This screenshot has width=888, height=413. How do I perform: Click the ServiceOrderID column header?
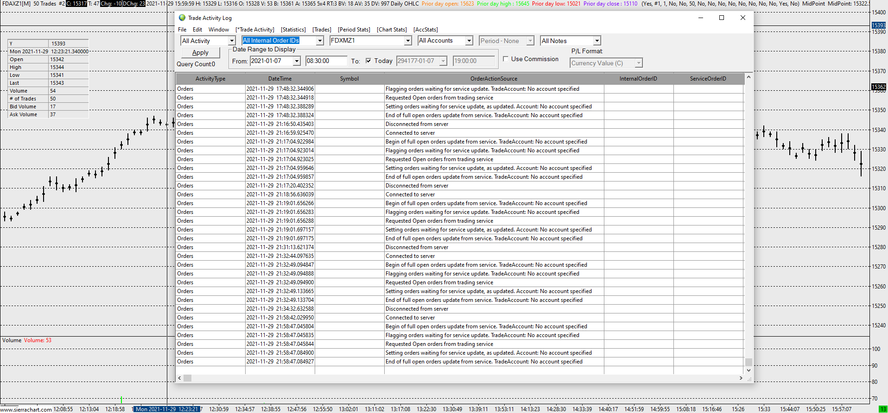tap(708, 79)
